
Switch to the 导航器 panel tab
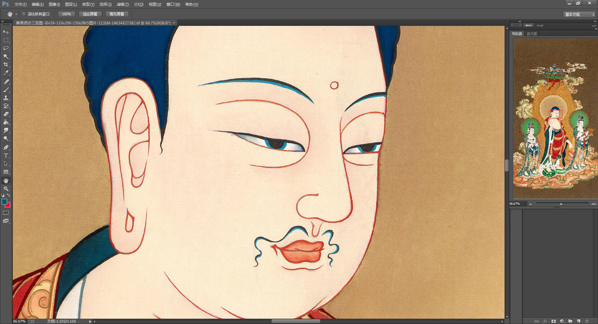pos(517,33)
